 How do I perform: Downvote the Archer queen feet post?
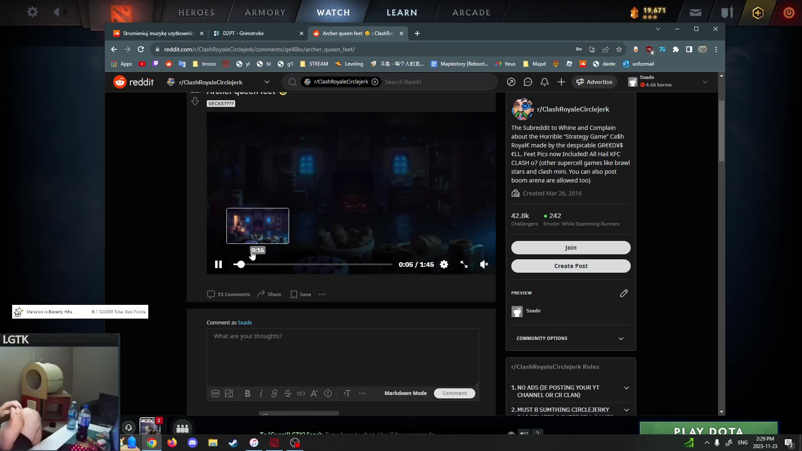pyautogui.click(x=195, y=101)
